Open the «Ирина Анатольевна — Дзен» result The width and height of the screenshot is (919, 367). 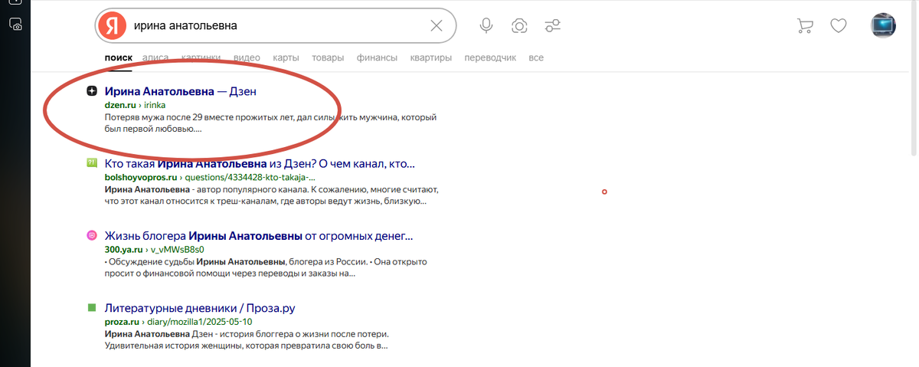[180, 91]
